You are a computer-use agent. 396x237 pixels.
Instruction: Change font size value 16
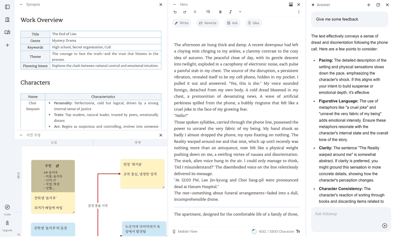(208, 12)
